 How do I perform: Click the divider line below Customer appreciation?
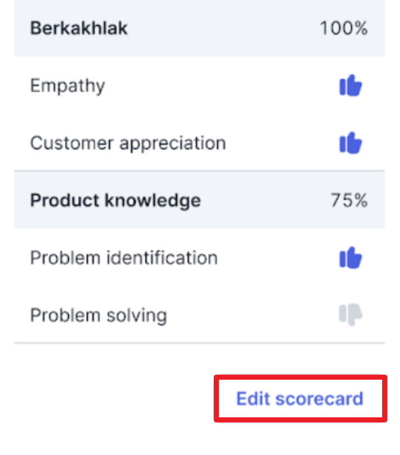[199, 171]
